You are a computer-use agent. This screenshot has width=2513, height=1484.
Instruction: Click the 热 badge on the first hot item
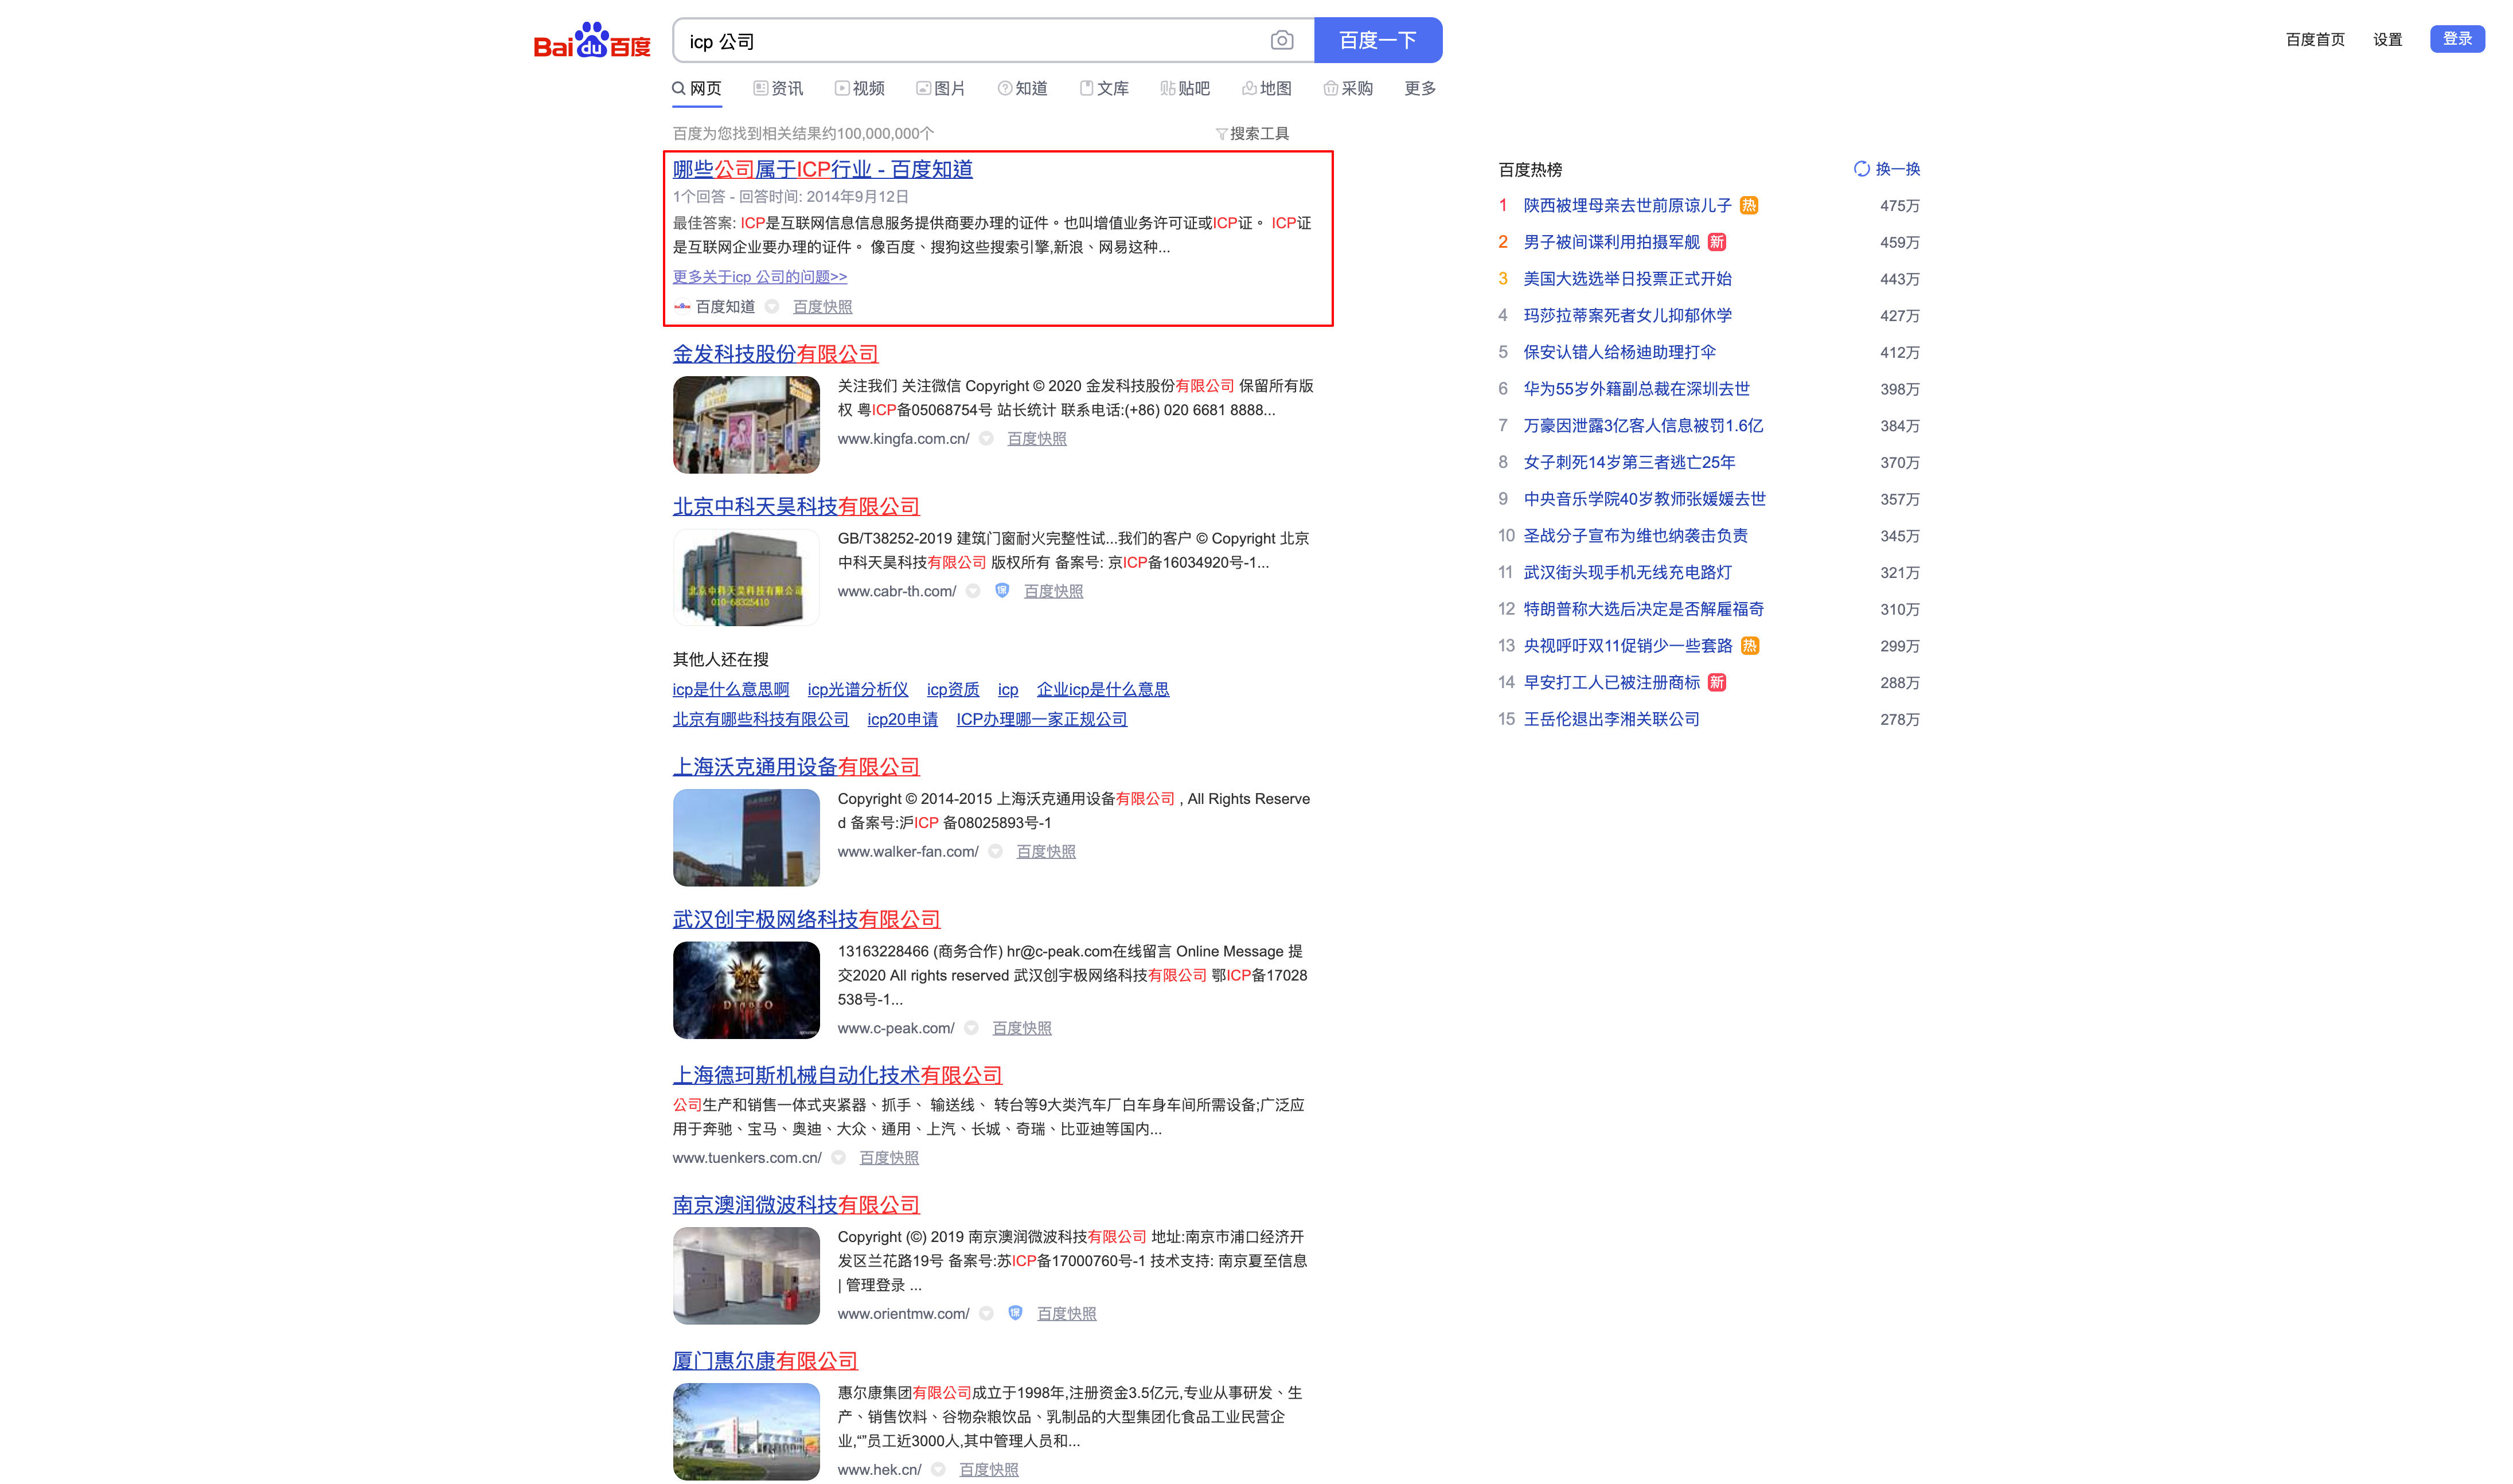1748,206
